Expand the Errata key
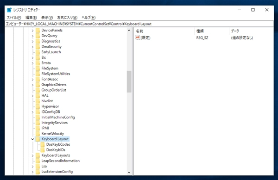278x180 pixels. coord(32,63)
